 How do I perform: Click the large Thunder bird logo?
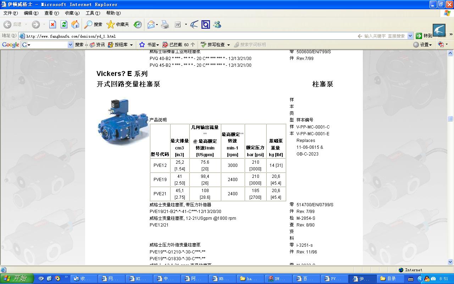tap(439, 30)
